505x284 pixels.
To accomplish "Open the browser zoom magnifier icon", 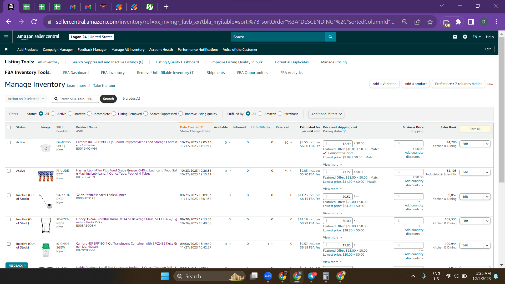I will click(x=405, y=22).
